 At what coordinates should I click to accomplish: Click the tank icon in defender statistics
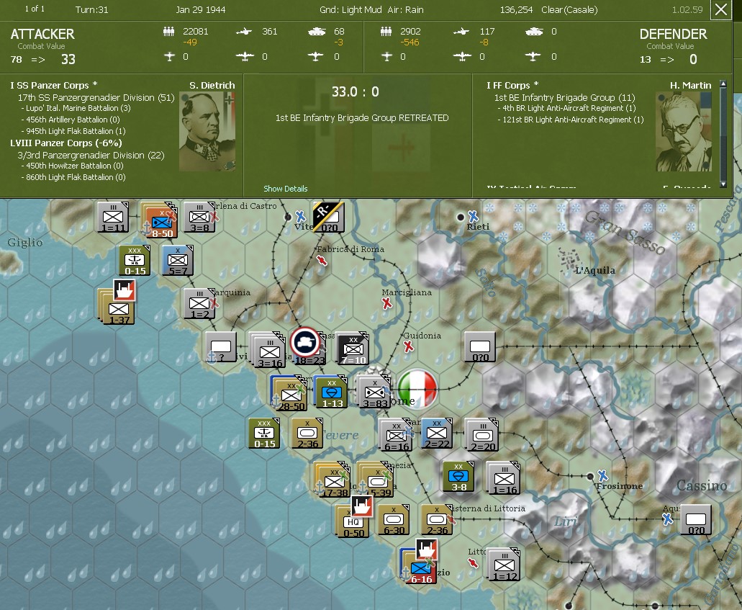pyautogui.click(x=535, y=32)
